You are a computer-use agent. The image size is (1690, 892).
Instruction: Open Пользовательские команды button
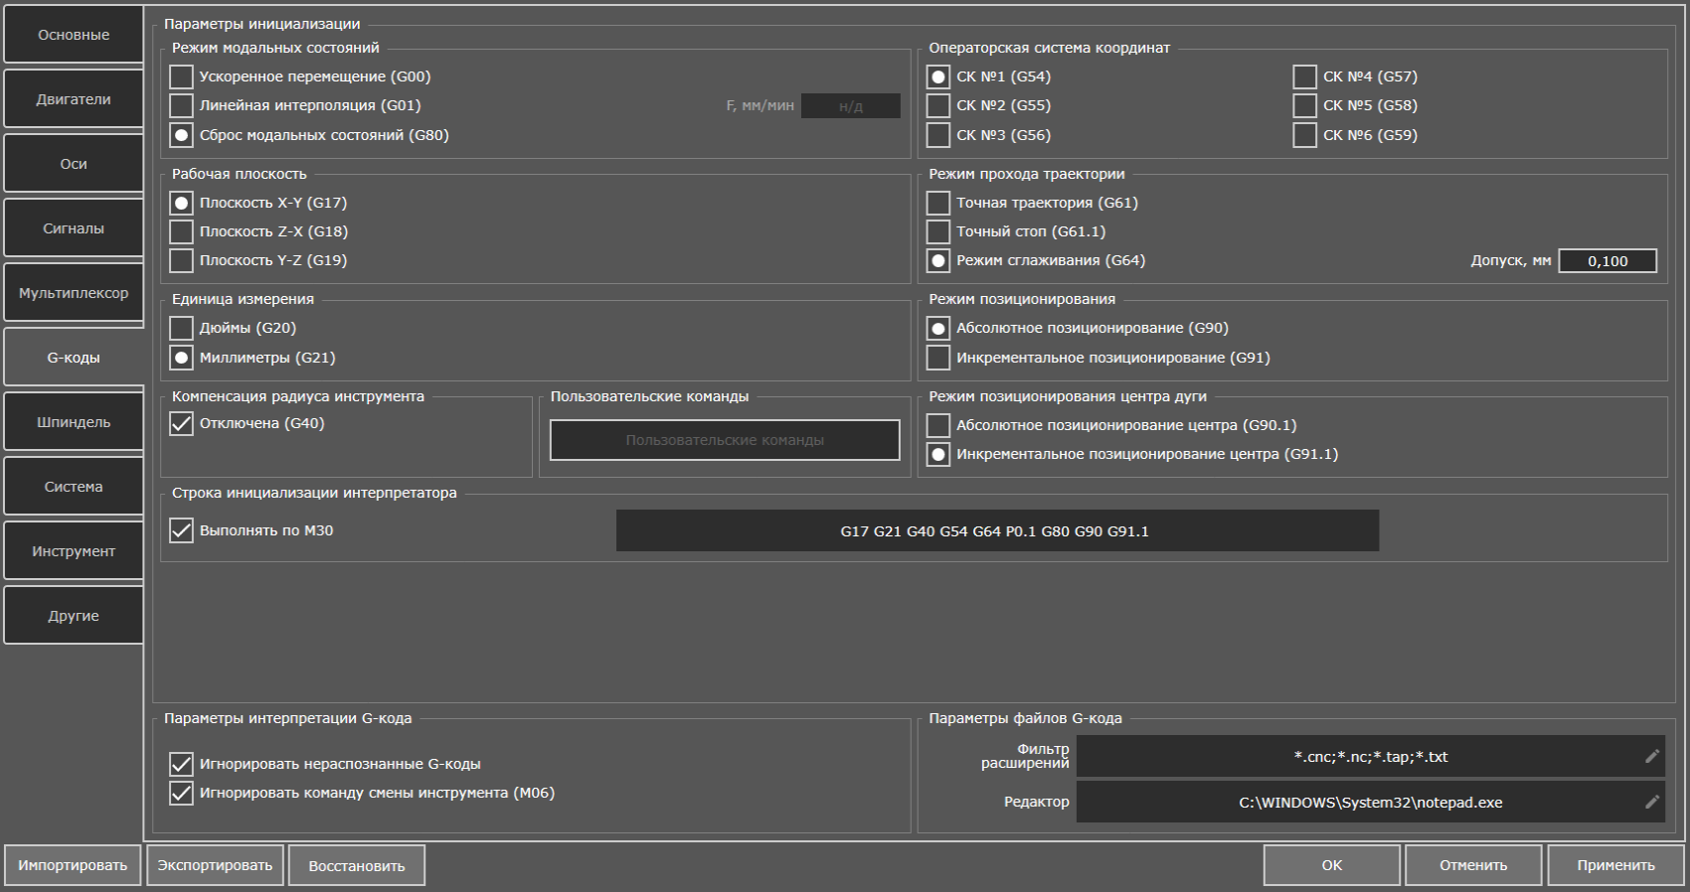(725, 440)
